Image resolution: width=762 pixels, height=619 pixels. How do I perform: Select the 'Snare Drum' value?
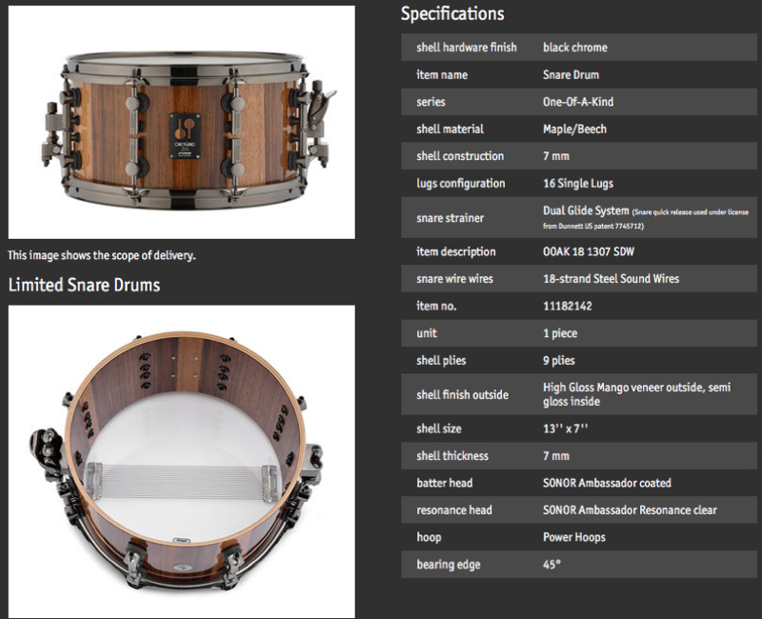(x=571, y=74)
